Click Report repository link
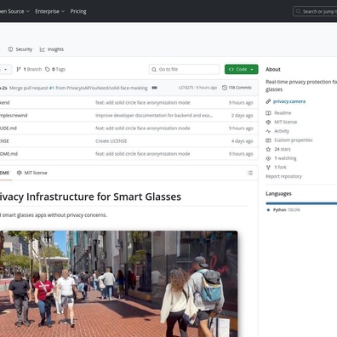337x337 pixels. point(283,176)
